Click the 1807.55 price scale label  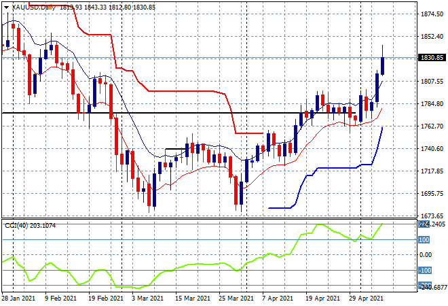(432, 82)
